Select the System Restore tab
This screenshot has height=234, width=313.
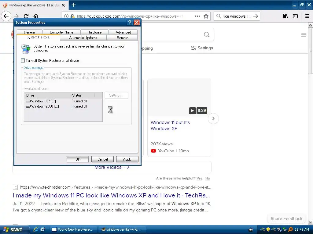pos(38,37)
